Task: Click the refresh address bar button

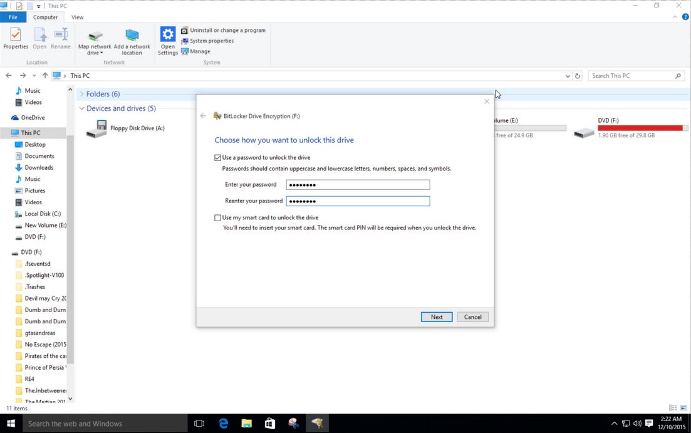Action: tap(578, 76)
